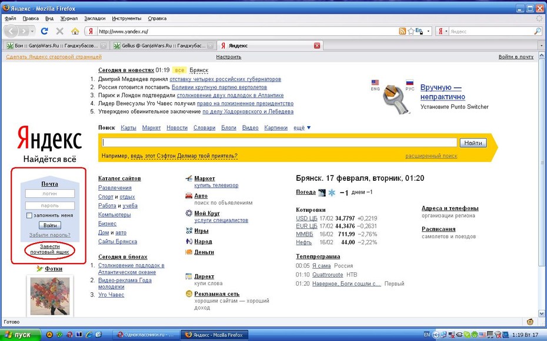Screen dimensions: 547x341
Task: Click the Деньги wallet icon
Action: 189,252
